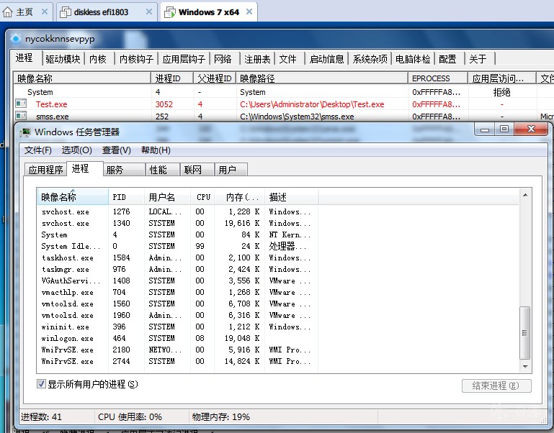This screenshot has height=433, width=554.
Task: Click the nycokknnsevpyp window title icon
Action: tap(16, 38)
